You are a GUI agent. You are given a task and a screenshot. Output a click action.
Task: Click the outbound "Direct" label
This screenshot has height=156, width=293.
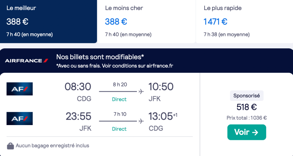pos(119,99)
